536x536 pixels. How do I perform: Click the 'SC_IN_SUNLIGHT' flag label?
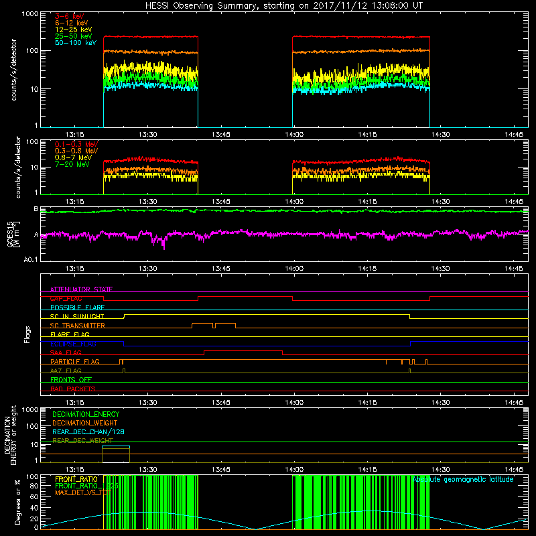77,316
